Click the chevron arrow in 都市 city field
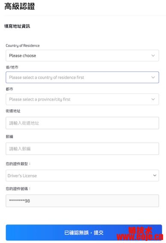 [153, 99]
